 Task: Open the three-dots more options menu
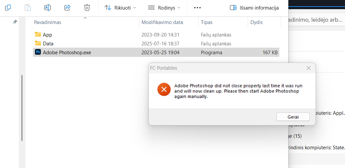click(x=197, y=8)
